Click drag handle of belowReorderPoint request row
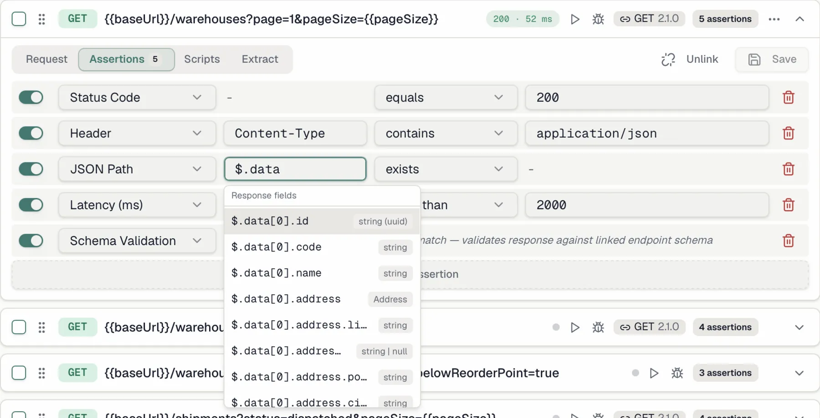Viewport: 820px width, 418px height. coord(41,373)
